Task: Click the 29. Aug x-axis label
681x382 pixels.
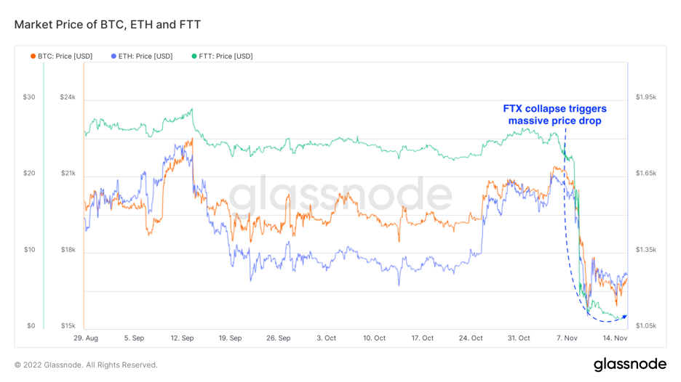Action: 86,338
